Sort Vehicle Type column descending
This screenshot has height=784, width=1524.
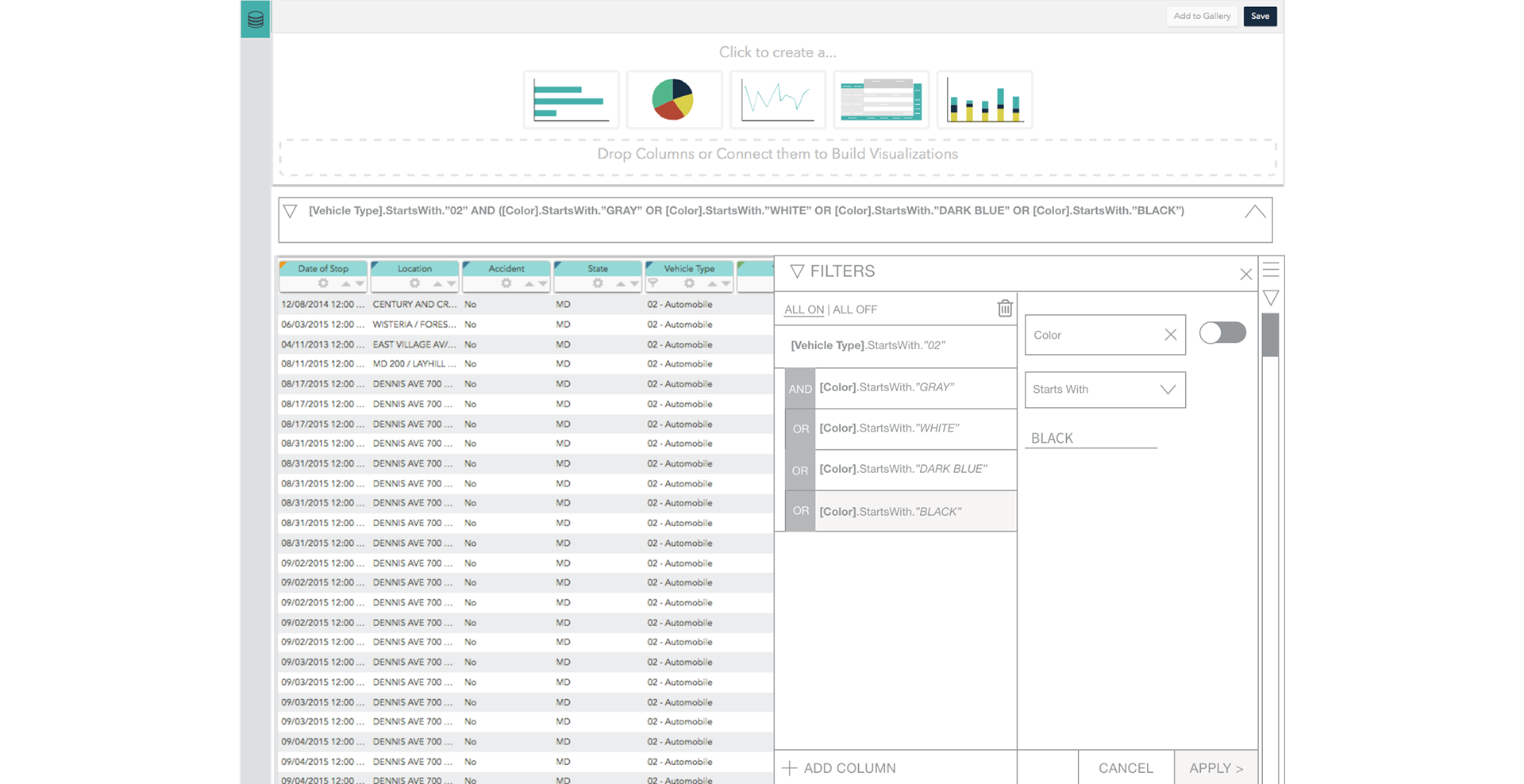[725, 283]
